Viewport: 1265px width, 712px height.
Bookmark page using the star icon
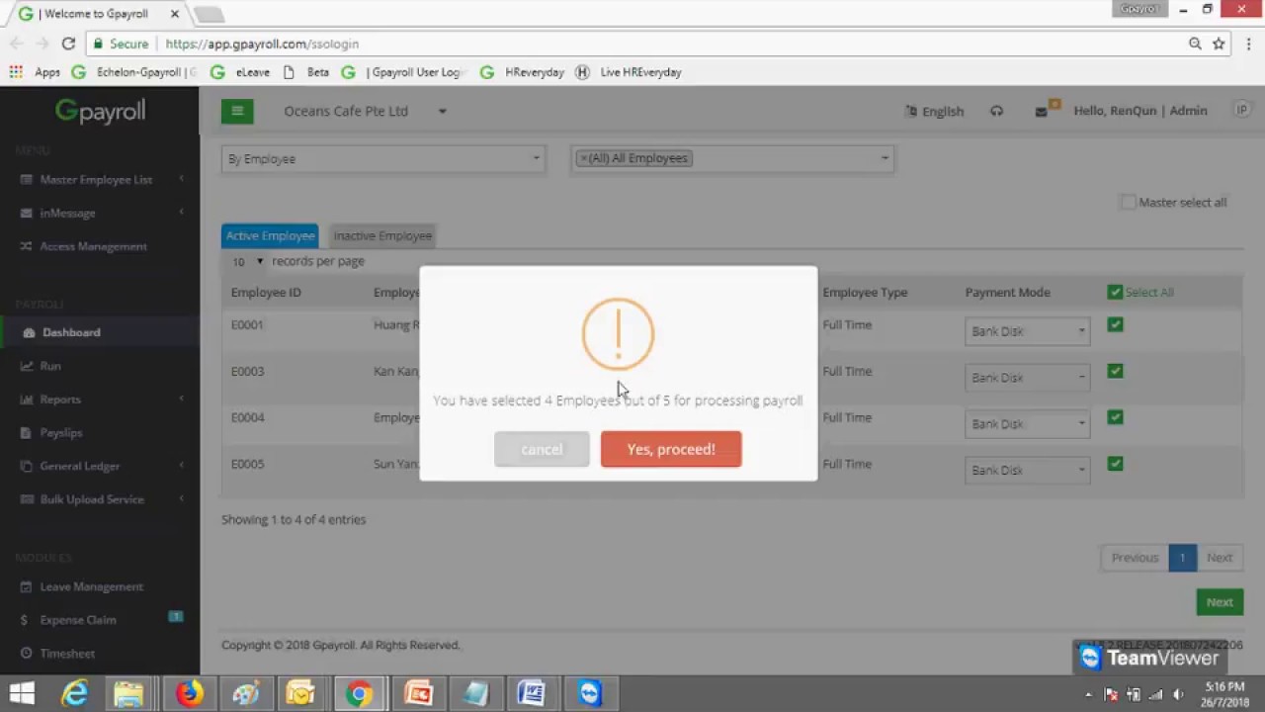1219,44
